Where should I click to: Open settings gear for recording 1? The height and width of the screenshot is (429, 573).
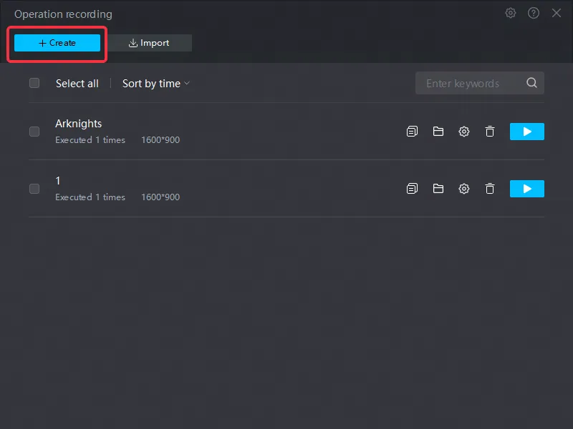click(464, 189)
